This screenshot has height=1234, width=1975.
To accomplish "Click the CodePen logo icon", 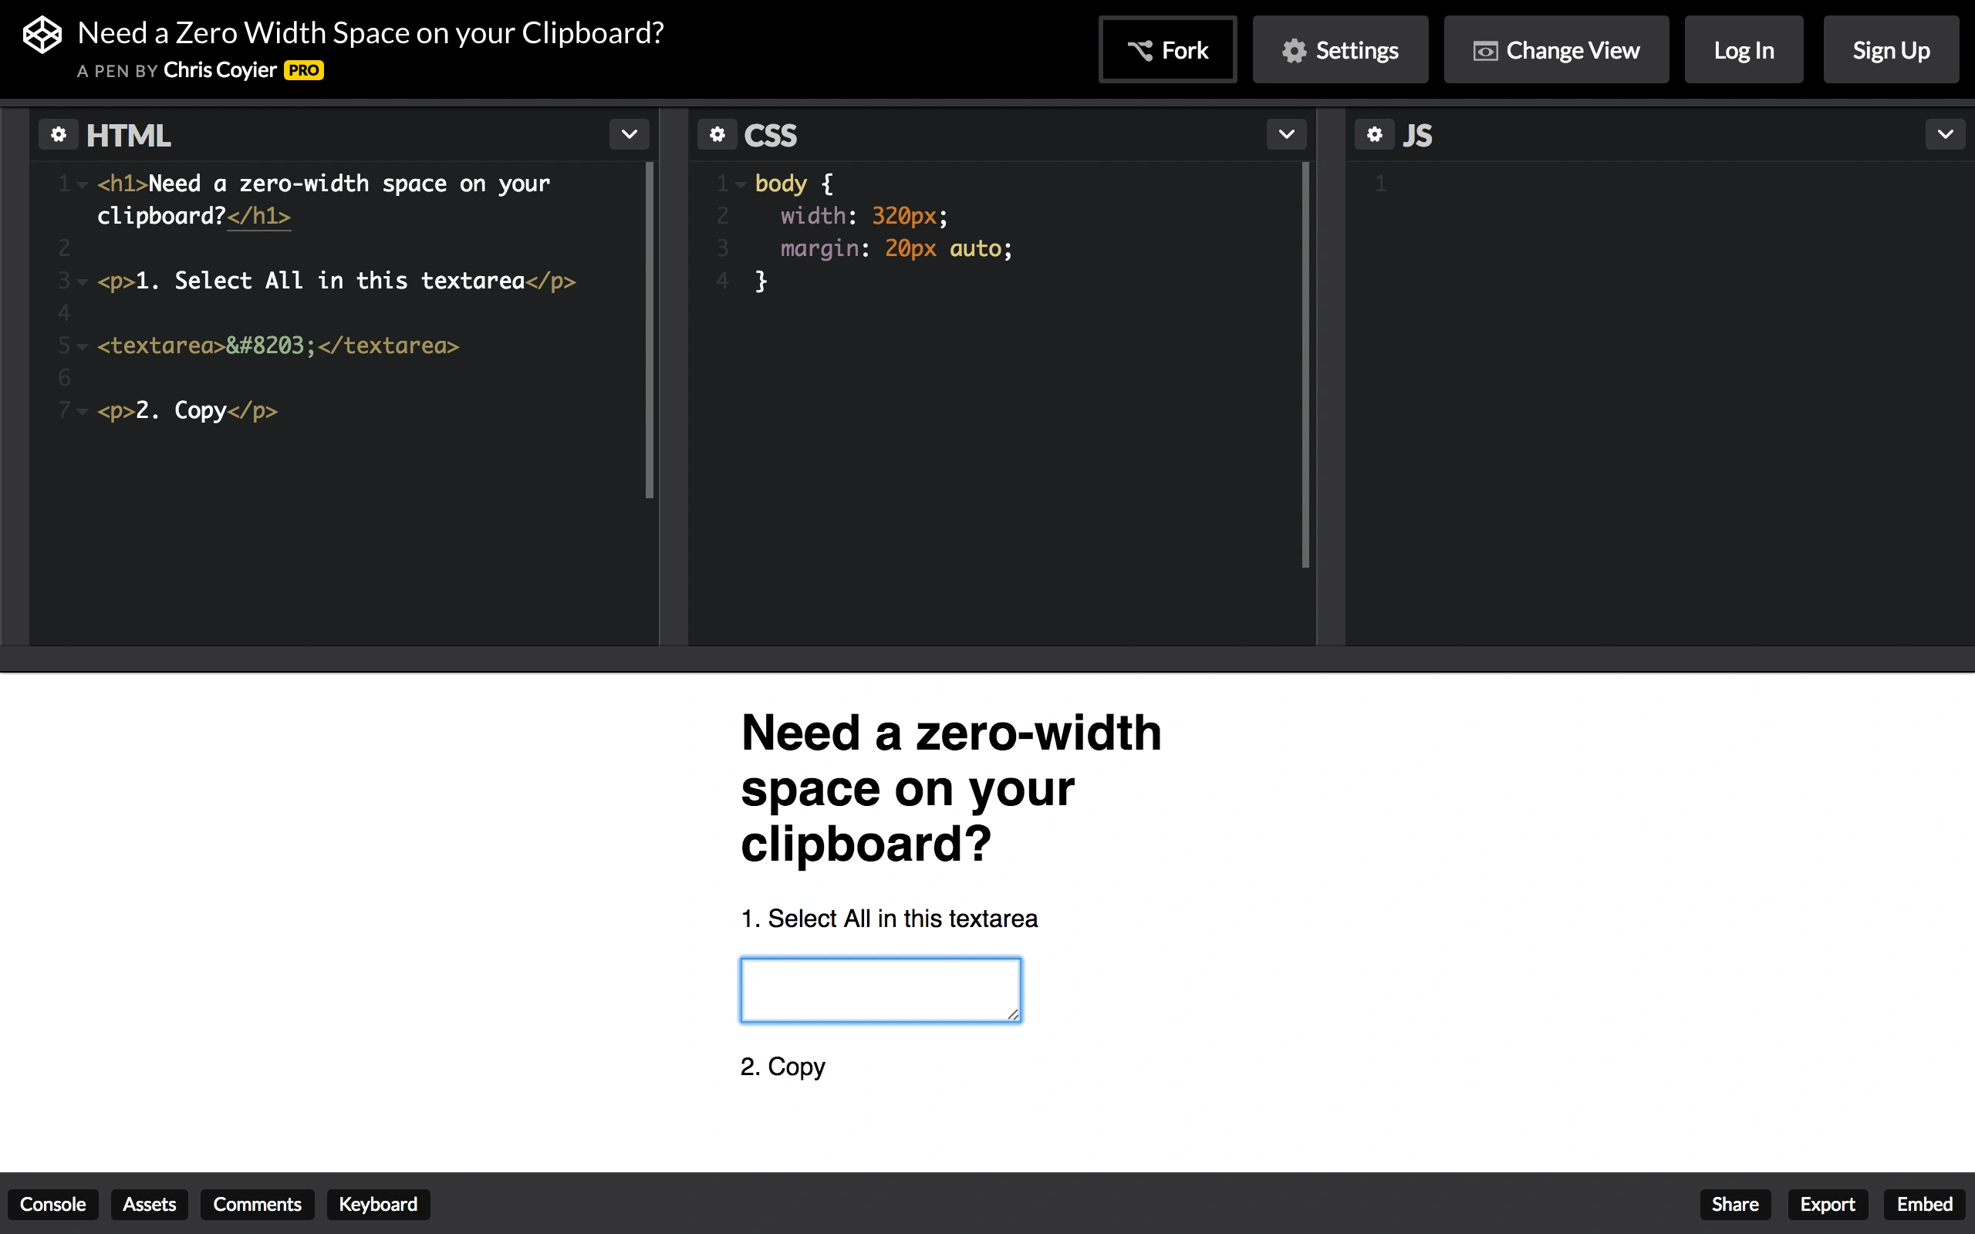I will (42, 35).
